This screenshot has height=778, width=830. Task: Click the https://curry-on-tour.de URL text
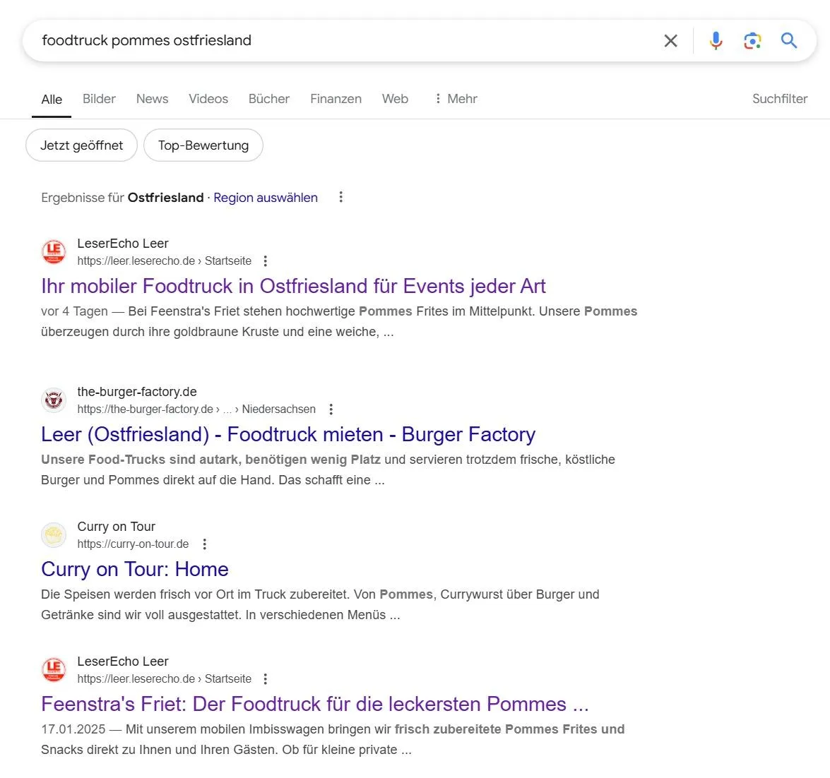click(133, 544)
